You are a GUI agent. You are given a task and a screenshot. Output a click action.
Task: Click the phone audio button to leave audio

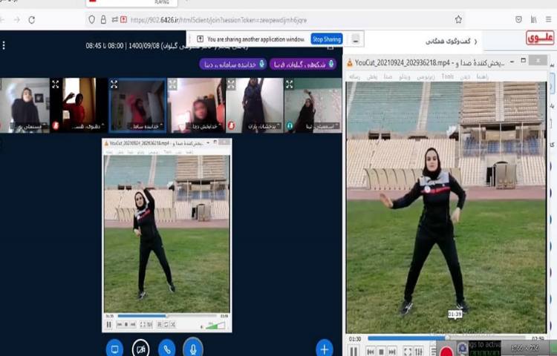click(x=166, y=349)
